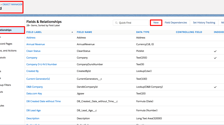Open the Company D-U-N-S Number field
Screen dimensions: 224x125
pyautogui.click(x=42, y=64)
